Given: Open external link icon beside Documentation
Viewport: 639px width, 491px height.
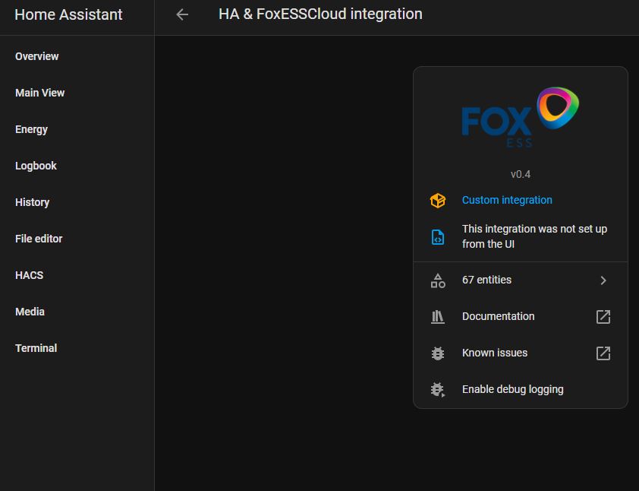Looking at the screenshot, I should pos(603,317).
